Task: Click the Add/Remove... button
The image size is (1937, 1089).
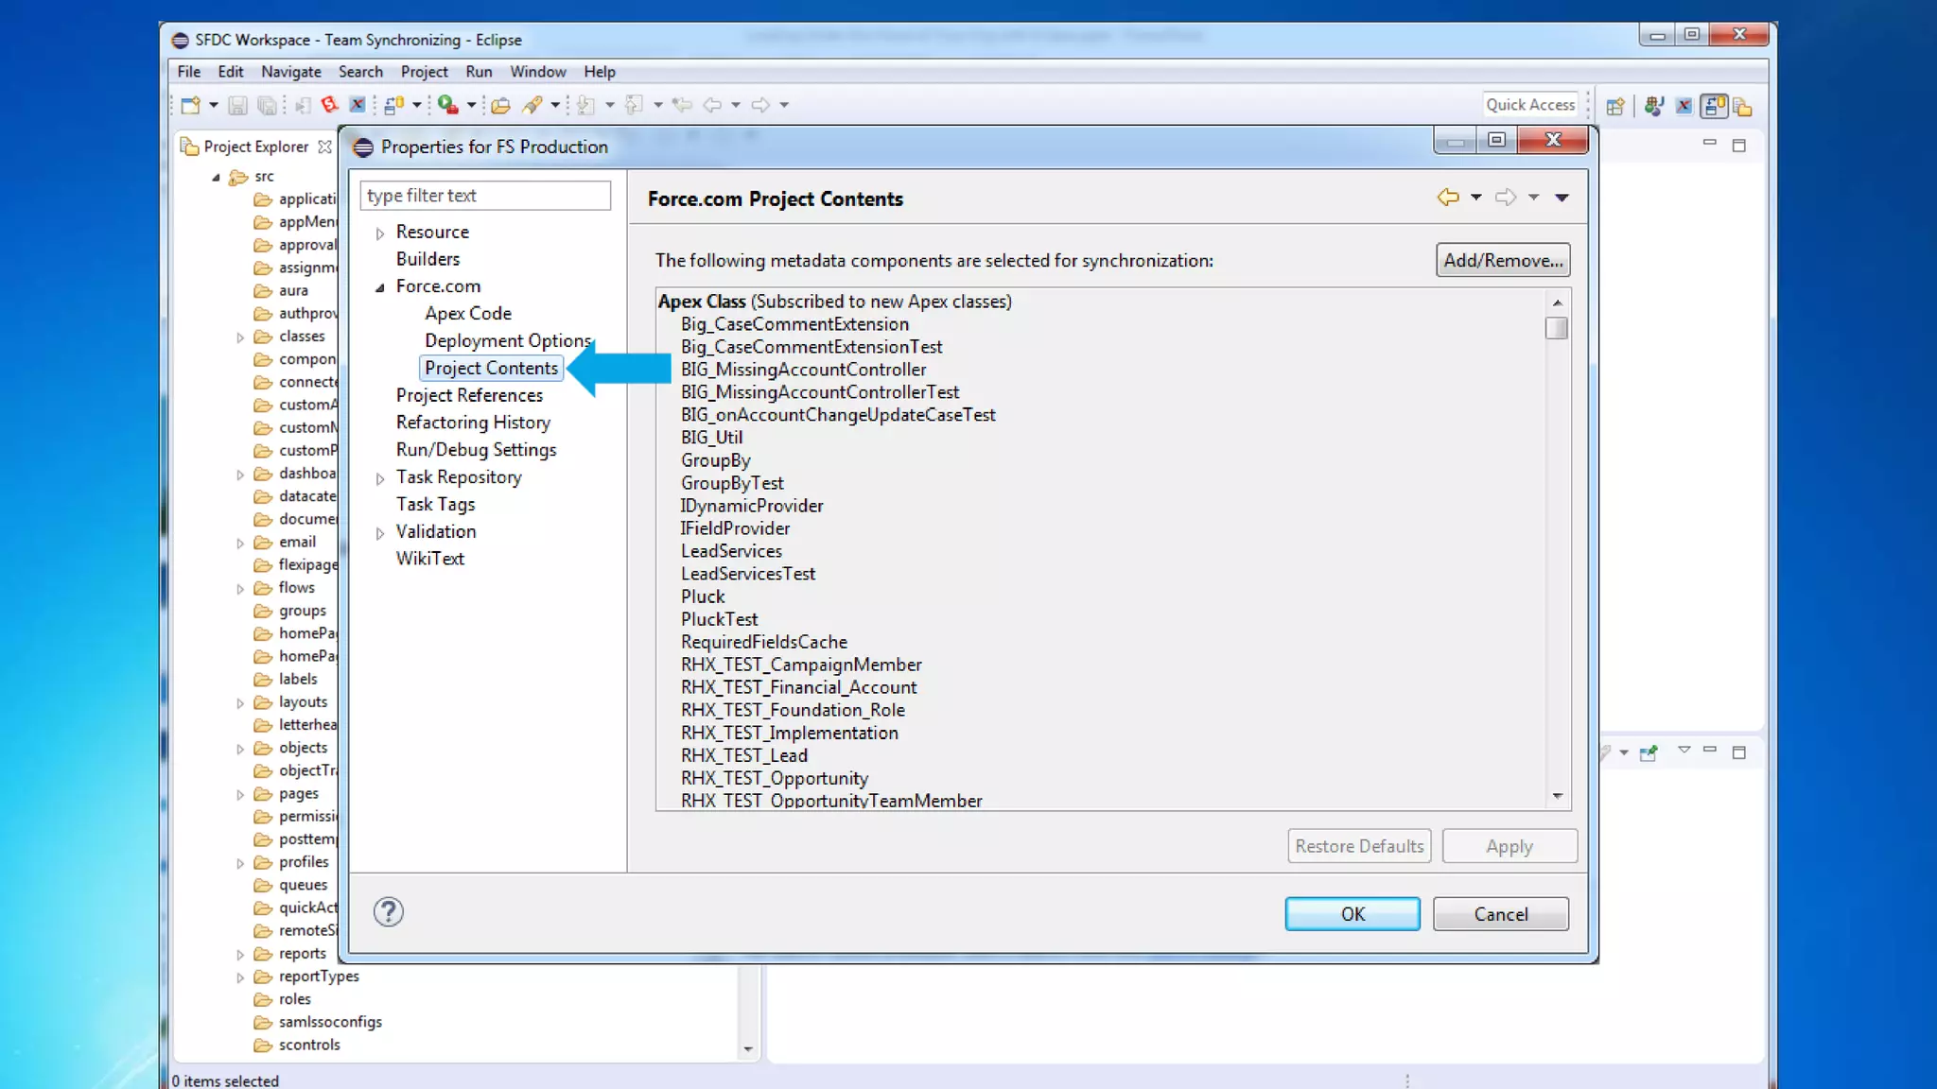Action: tap(1502, 260)
